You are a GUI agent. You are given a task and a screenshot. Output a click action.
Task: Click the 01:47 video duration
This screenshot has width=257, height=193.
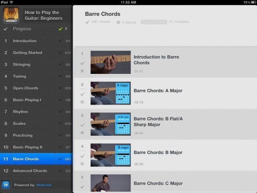[139, 71]
